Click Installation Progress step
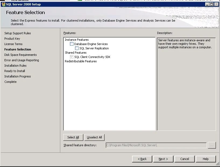The height and width of the screenshot is (167, 220). (x=17, y=76)
